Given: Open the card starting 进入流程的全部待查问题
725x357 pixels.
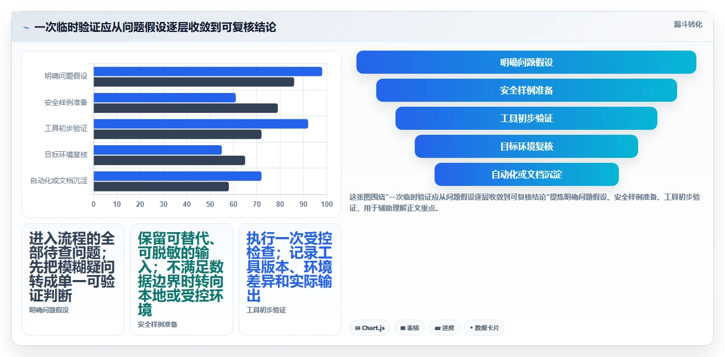Looking at the screenshot, I should [73, 279].
